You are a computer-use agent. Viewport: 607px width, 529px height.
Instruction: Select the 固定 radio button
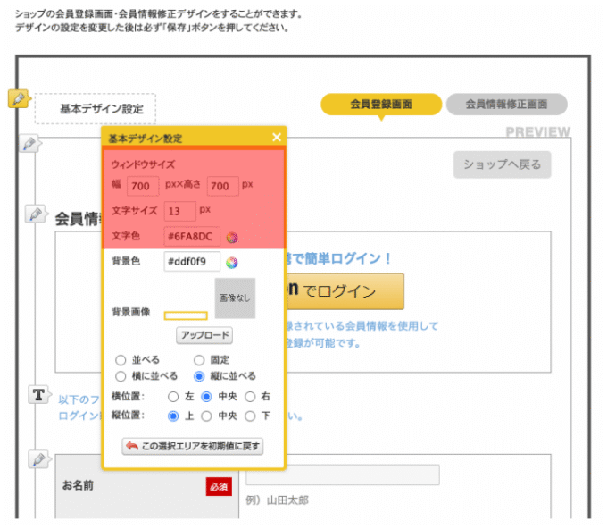click(x=199, y=360)
